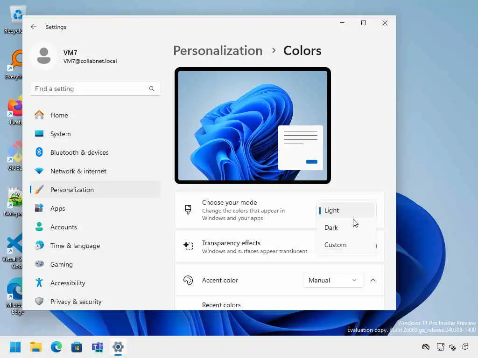Open Accounts settings category
The width and height of the screenshot is (478, 358).
[95, 227]
